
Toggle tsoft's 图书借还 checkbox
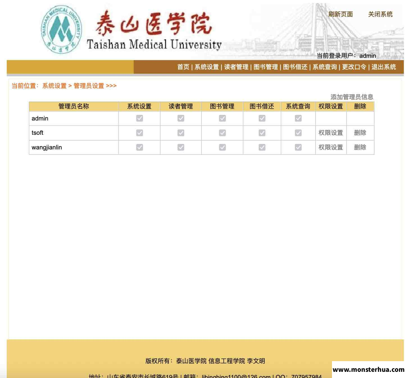click(x=262, y=133)
